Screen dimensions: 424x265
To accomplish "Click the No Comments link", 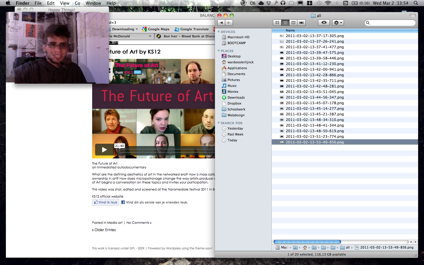I will tap(139, 223).
